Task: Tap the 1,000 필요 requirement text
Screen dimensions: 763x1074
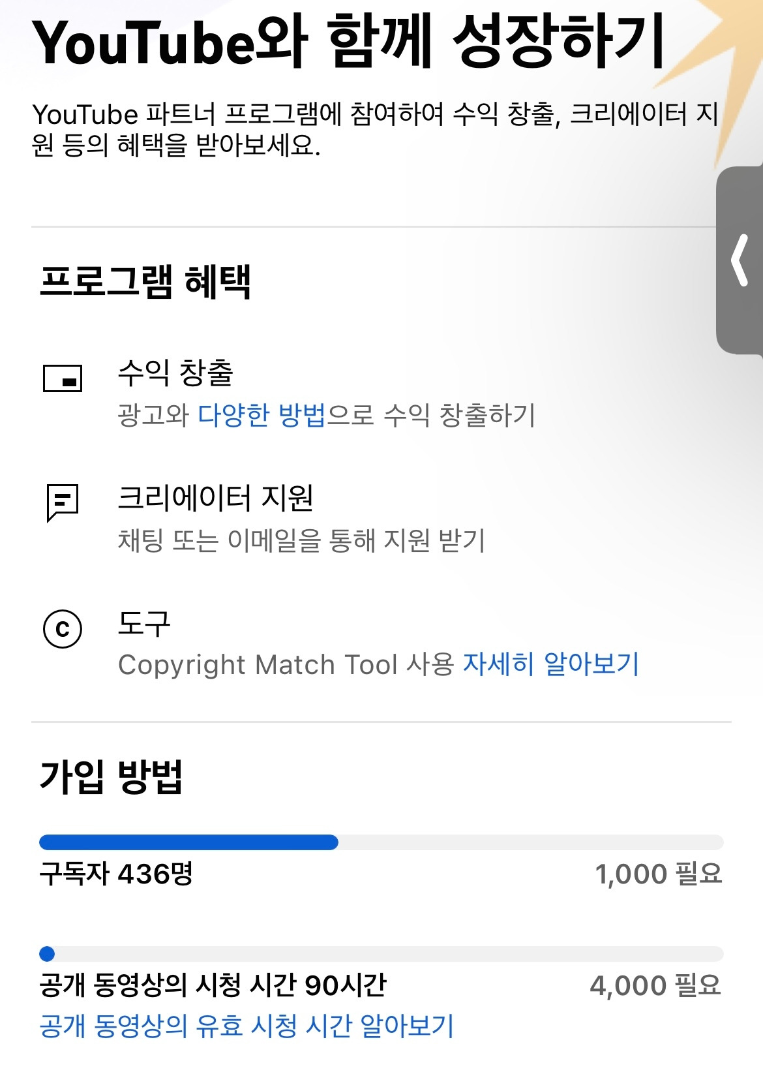Action: [659, 874]
